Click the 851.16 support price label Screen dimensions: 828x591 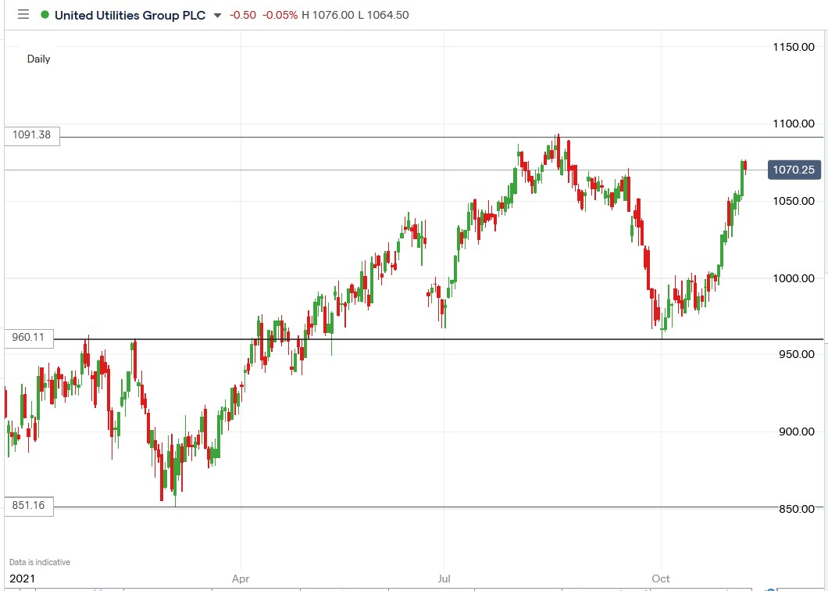(x=28, y=506)
